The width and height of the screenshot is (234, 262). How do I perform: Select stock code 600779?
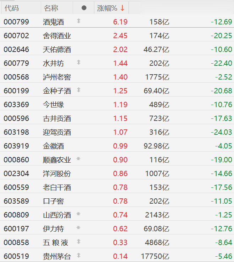pos(16,63)
